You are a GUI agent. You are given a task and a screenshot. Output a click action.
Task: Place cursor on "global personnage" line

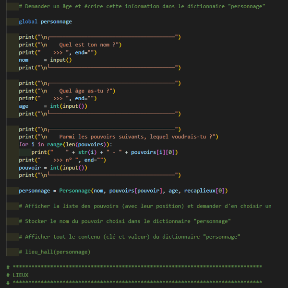pyautogui.click(x=45, y=22)
